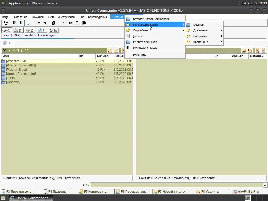This screenshot has height=201, width=268.
Task: Open the Applications menu in the top panel
Action: pos(19,3)
